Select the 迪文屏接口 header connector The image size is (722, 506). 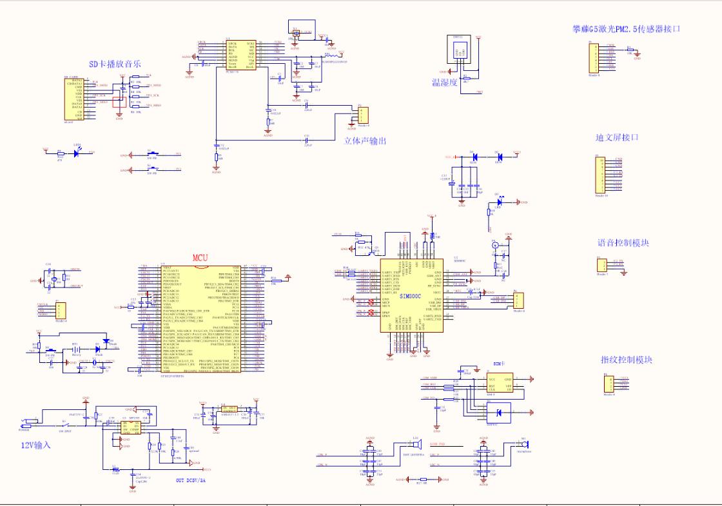coord(600,175)
